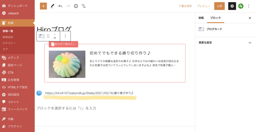Expand the 高度な設定 panel
Image resolution: width=256 pixels, height=132 pixels.
point(225,43)
